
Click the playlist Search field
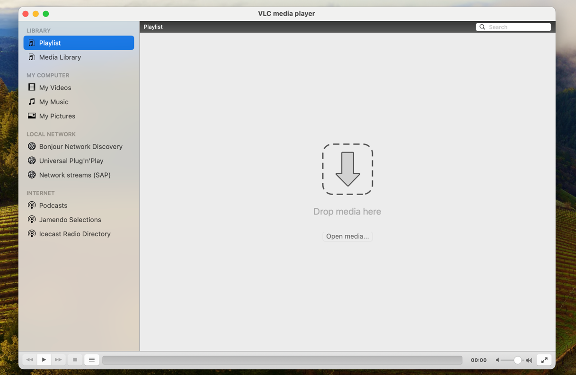click(513, 27)
